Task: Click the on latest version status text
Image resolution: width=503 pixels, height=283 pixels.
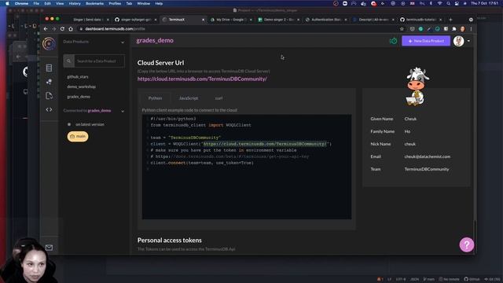Action: point(90,124)
